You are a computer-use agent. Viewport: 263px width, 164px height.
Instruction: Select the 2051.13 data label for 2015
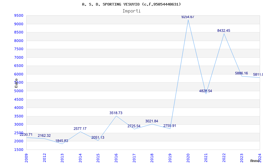[98, 137]
